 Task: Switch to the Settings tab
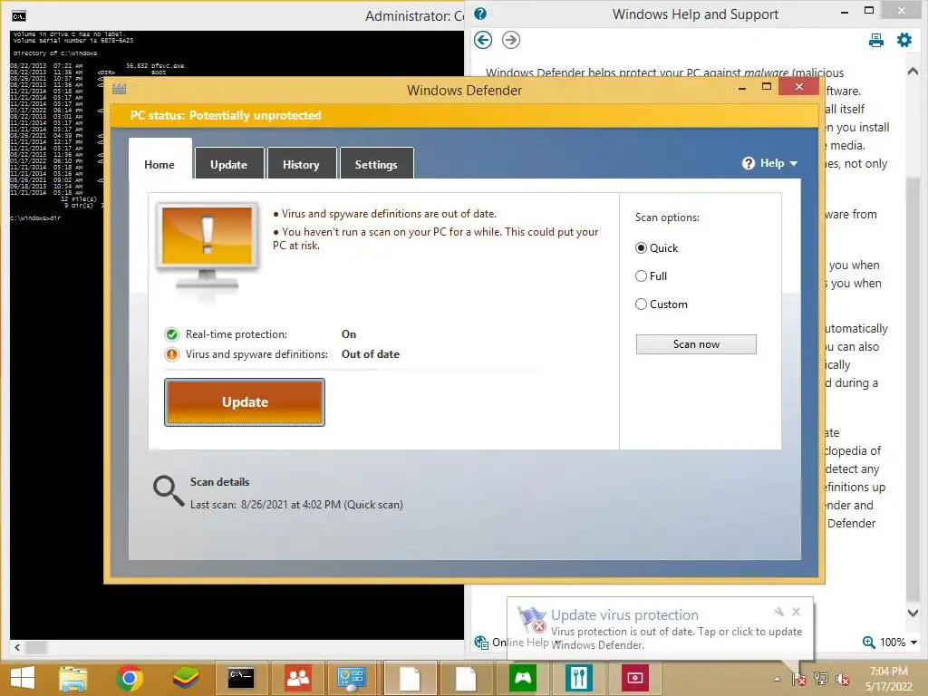click(376, 165)
